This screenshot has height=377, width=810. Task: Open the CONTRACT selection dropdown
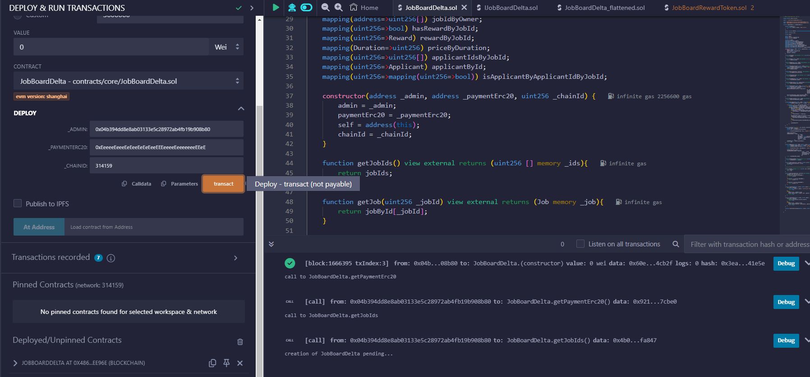(129, 81)
